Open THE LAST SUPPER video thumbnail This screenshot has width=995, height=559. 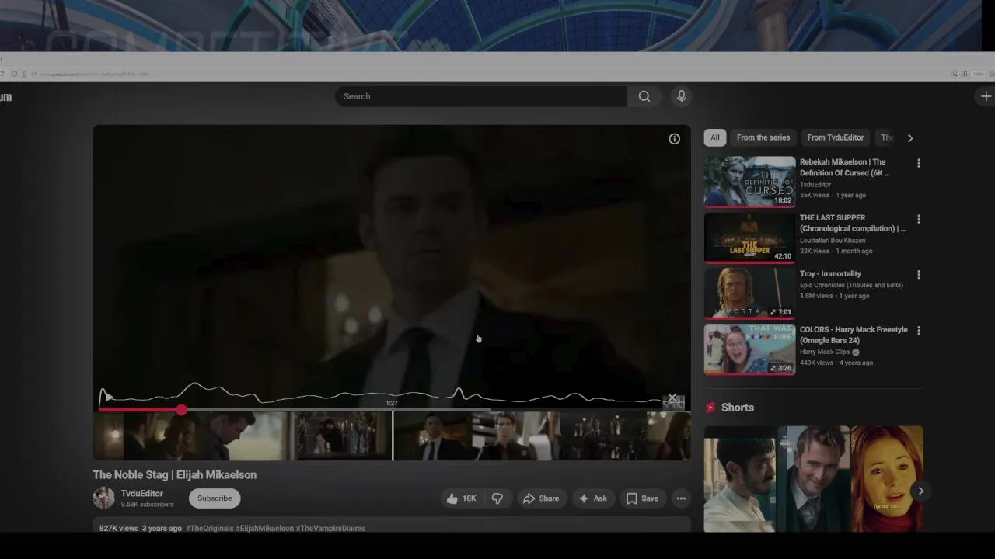click(x=749, y=238)
